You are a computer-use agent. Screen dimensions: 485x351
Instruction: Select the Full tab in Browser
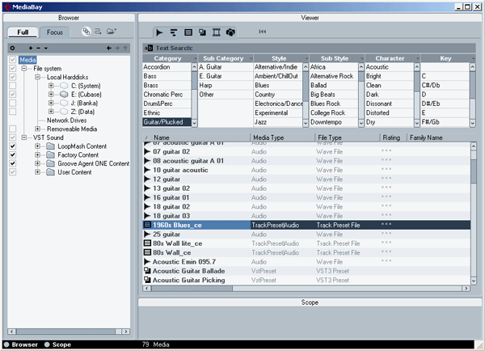pyautogui.click(x=23, y=32)
